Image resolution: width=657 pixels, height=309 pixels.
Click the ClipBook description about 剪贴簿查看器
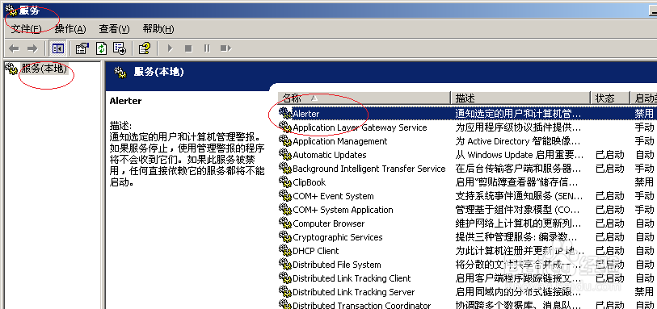(x=517, y=182)
